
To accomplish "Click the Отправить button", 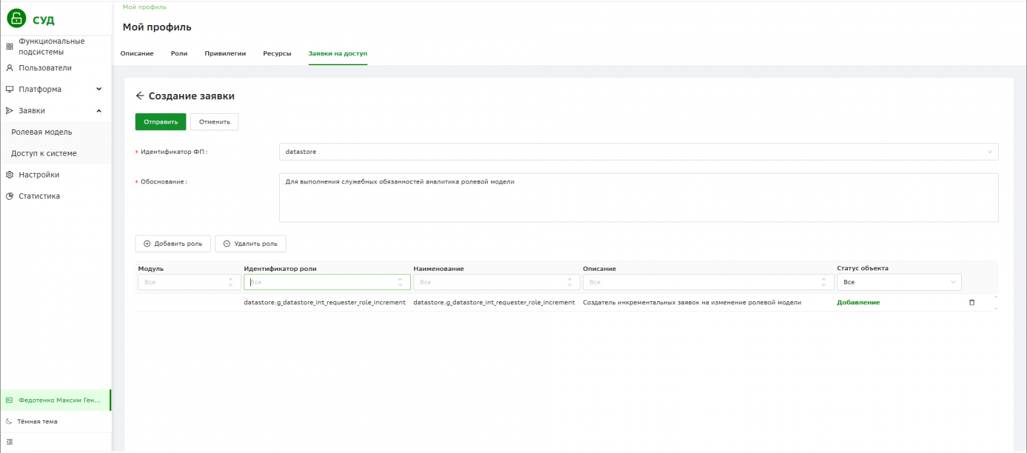I will 161,122.
